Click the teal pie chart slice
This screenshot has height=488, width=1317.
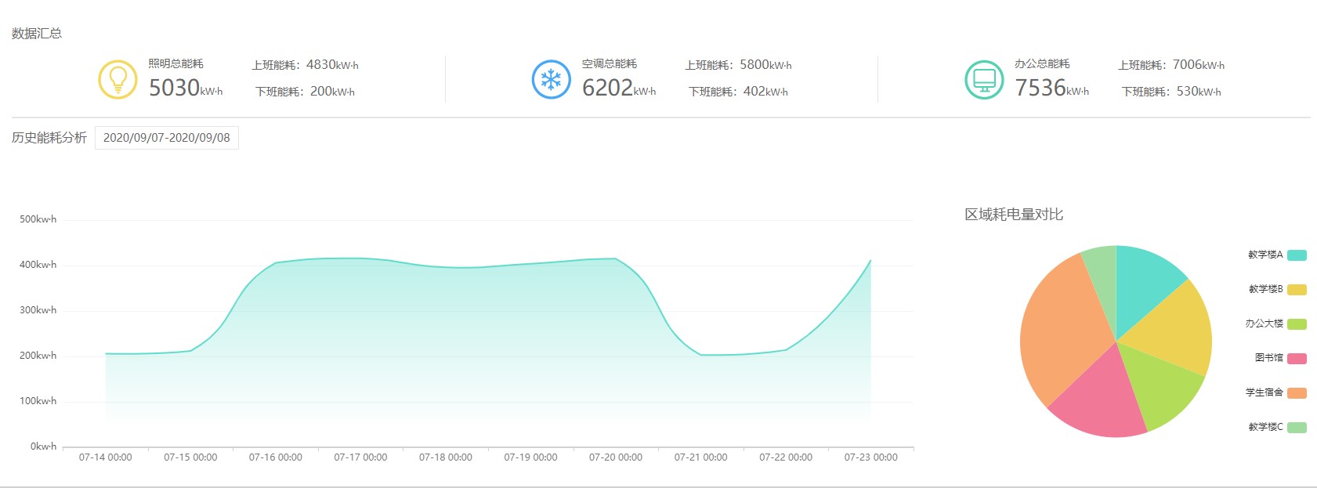point(1142,282)
